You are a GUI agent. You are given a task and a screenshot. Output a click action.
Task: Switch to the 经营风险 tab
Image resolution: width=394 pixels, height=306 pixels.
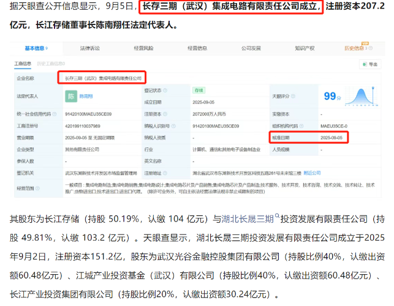click(143, 48)
